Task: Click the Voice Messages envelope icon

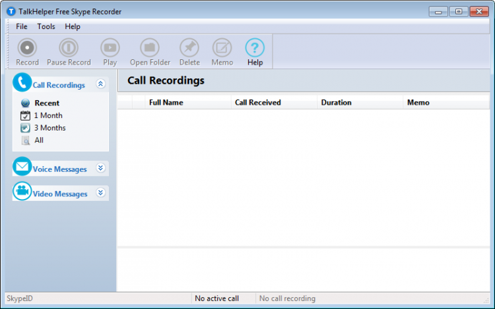Action: click(x=22, y=166)
